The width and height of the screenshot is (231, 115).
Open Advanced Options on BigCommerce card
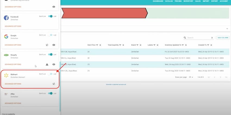pos(13,7)
